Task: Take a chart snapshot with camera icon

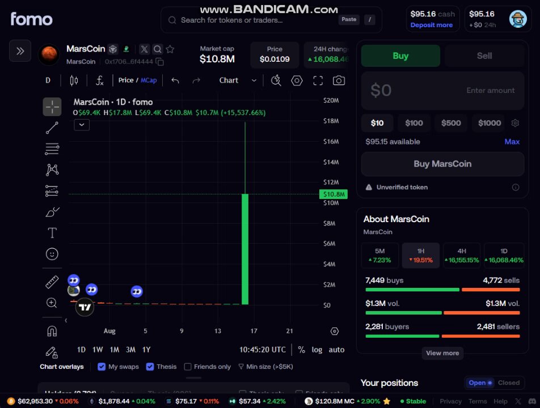Action: [x=339, y=80]
